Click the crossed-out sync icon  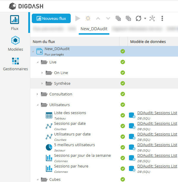pos(88,18)
